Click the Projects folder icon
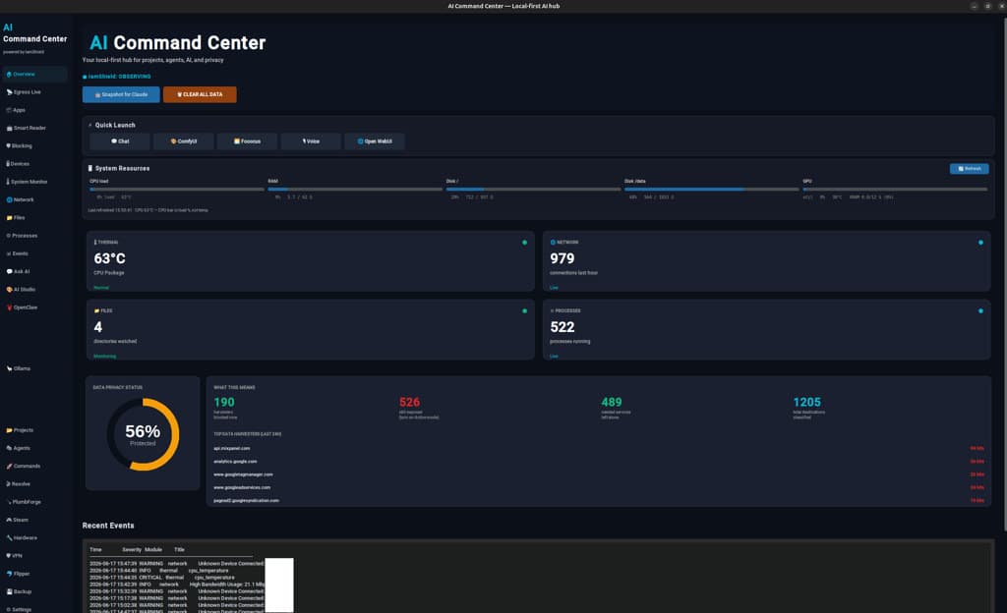Image resolution: width=1007 pixels, height=613 pixels. click(x=9, y=430)
